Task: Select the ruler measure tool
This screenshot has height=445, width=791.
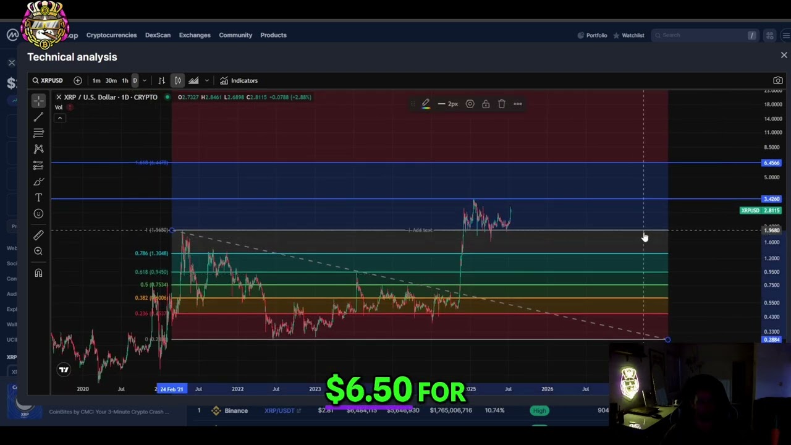Action: (x=38, y=235)
